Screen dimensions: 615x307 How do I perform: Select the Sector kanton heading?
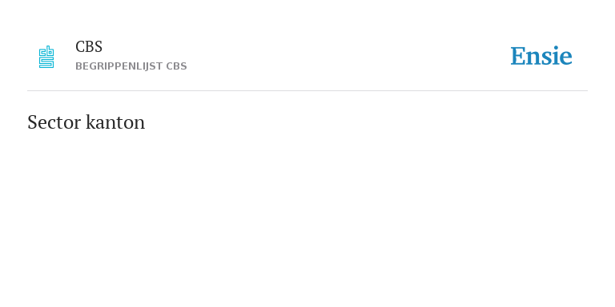(86, 122)
